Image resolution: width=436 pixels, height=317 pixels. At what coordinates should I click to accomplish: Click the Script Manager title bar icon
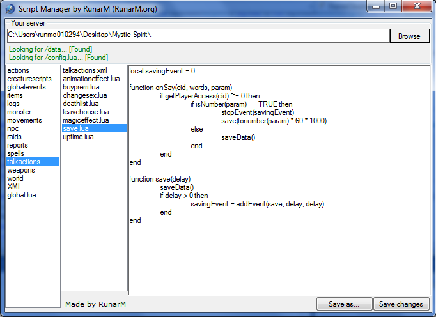10,9
